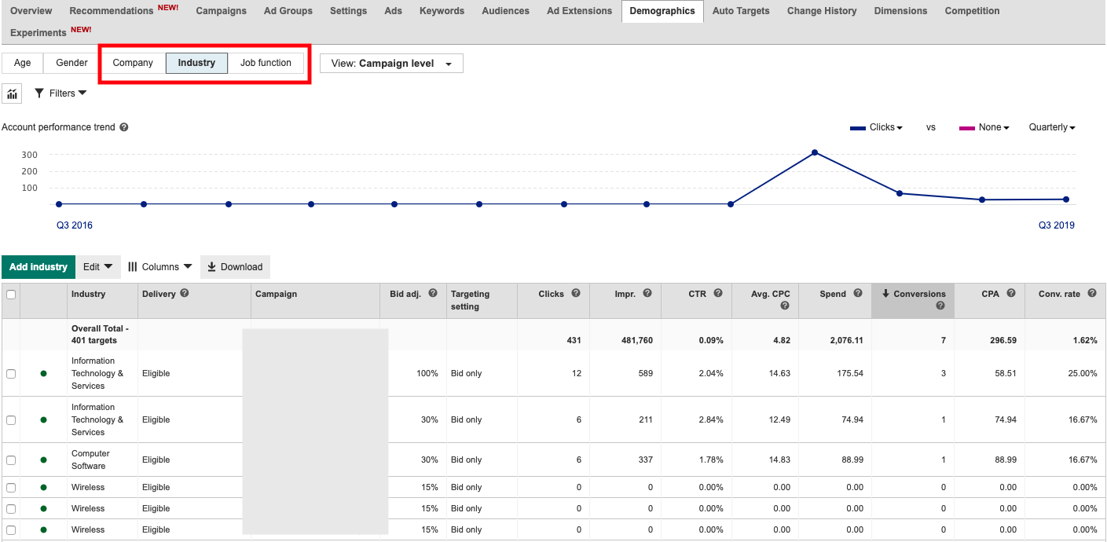Click the green status dot on Computer Software row

(43, 460)
